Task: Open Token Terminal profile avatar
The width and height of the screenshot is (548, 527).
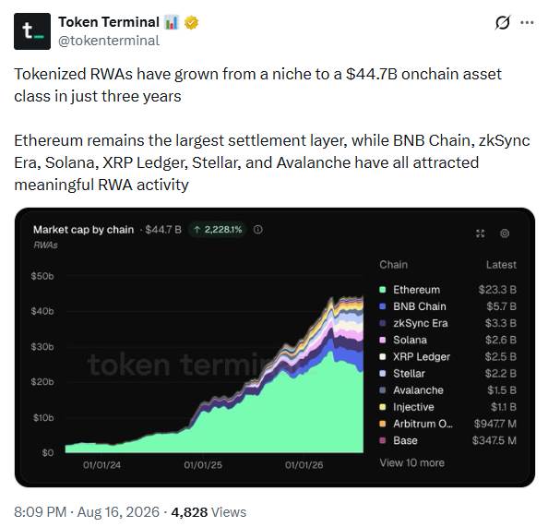Action: coord(32,31)
